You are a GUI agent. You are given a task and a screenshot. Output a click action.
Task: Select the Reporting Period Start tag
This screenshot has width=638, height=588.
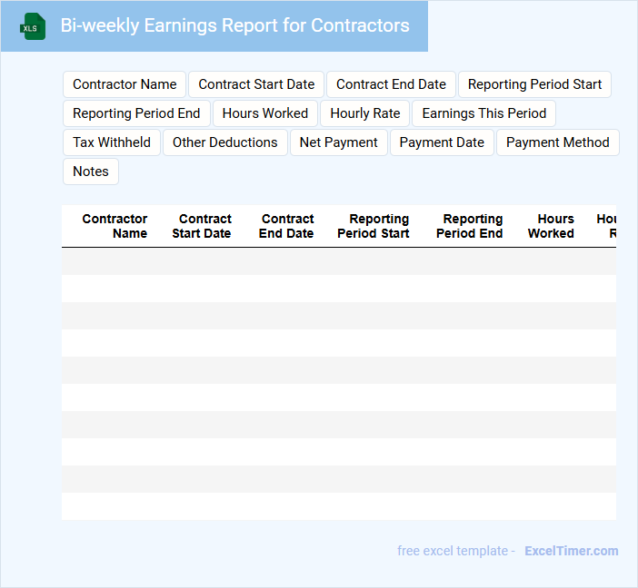534,84
